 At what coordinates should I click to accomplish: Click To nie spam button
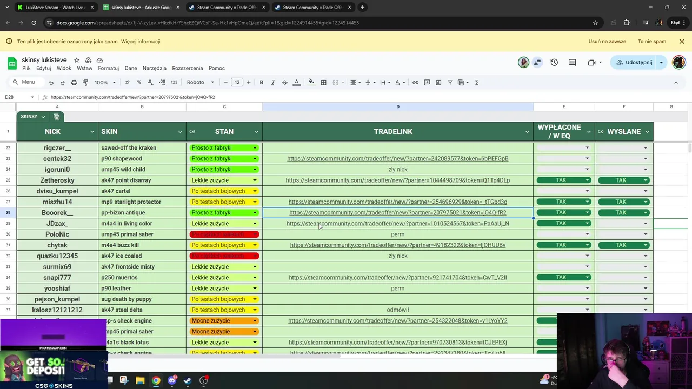[x=652, y=42]
